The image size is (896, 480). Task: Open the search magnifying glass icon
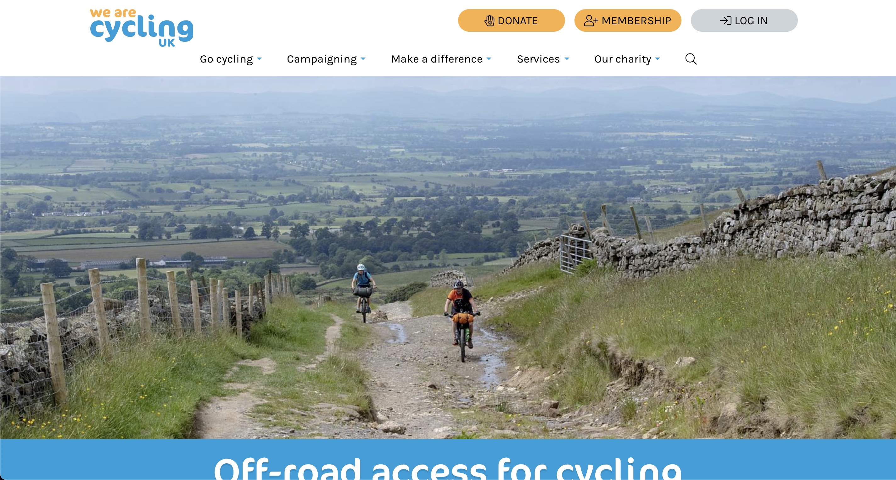coord(691,59)
